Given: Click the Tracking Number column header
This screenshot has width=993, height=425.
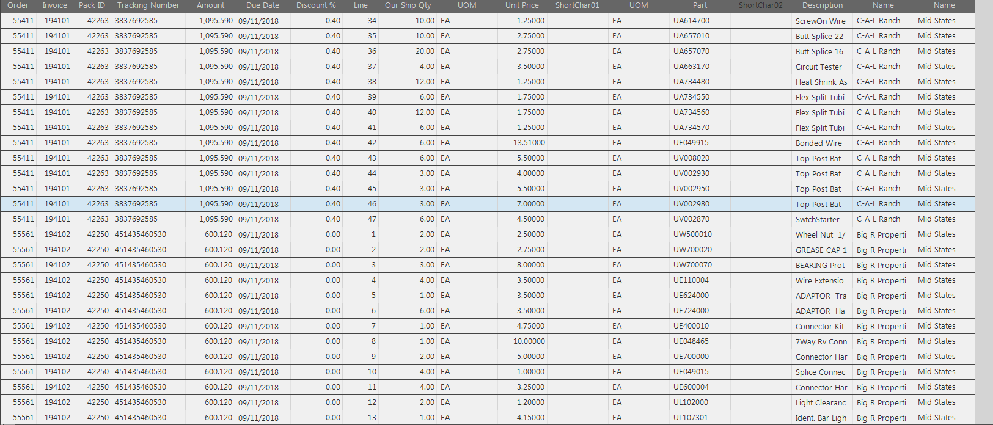Looking at the screenshot, I should pyautogui.click(x=148, y=5).
